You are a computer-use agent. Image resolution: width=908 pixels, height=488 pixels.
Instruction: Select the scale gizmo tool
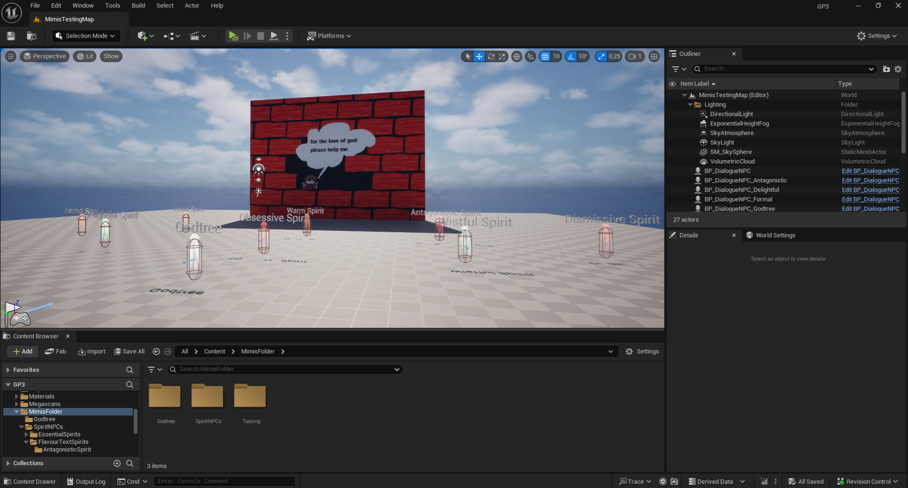point(502,56)
